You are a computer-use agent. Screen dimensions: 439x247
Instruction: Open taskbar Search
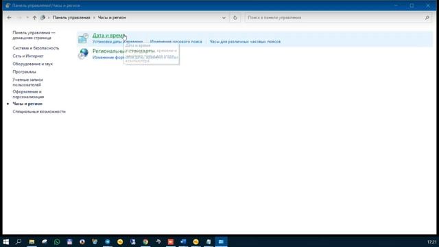(19, 242)
